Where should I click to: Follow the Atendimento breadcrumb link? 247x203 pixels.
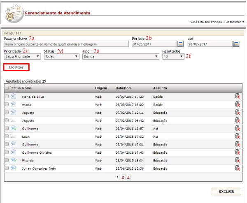pos(235,22)
